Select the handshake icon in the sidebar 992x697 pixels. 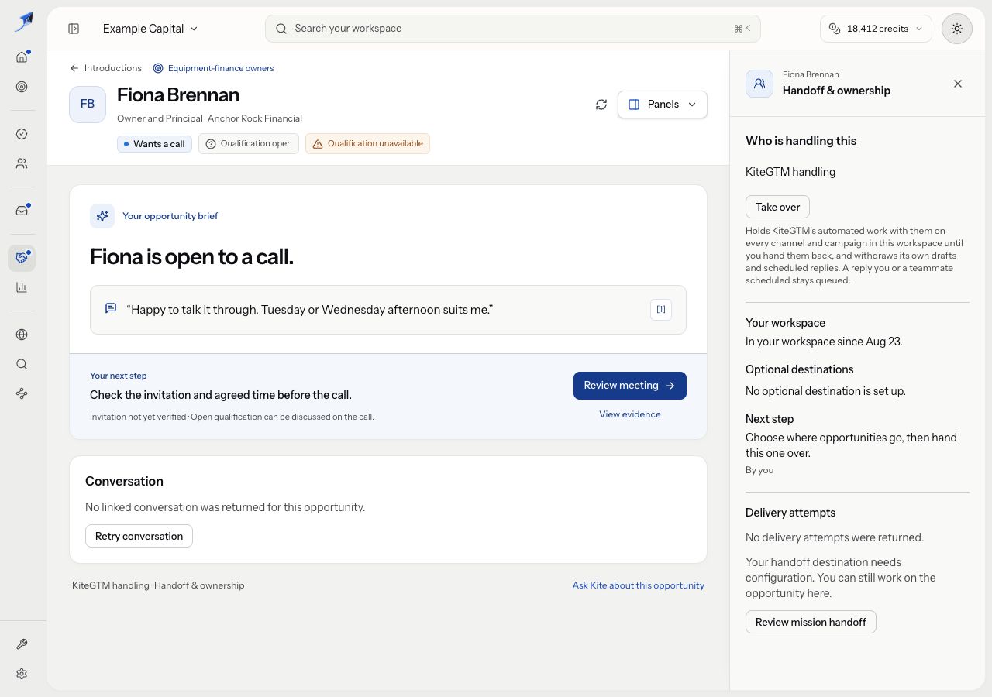[x=22, y=258]
